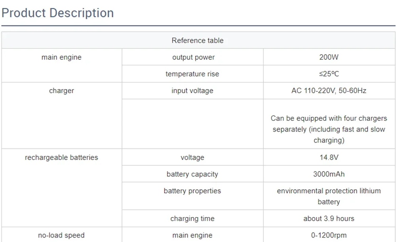Select the 0-1200rpm speed value

[329, 235]
